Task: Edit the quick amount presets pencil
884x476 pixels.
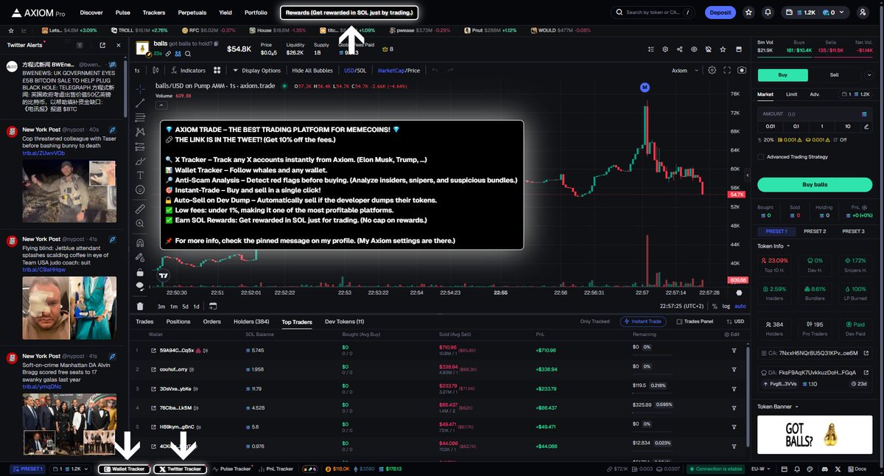Action: tap(867, 126)
